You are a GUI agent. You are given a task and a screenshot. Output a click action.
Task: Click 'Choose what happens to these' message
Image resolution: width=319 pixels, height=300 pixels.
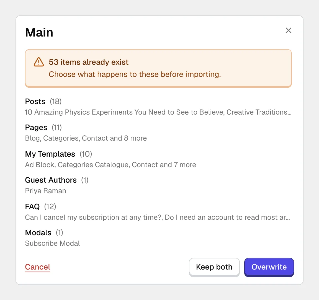coord(135,74)
